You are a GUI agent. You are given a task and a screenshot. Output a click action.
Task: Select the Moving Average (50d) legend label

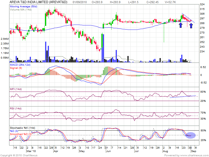[24, 6]
